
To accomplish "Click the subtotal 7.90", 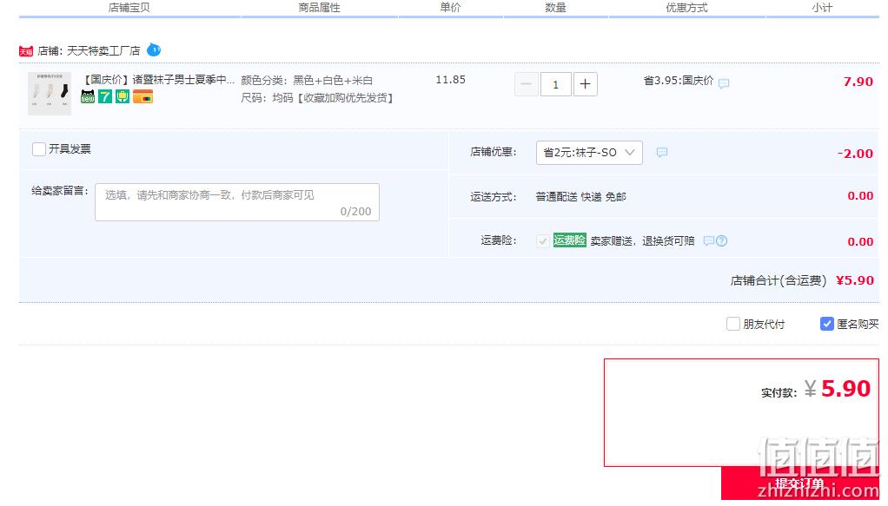I will point(858,82).
